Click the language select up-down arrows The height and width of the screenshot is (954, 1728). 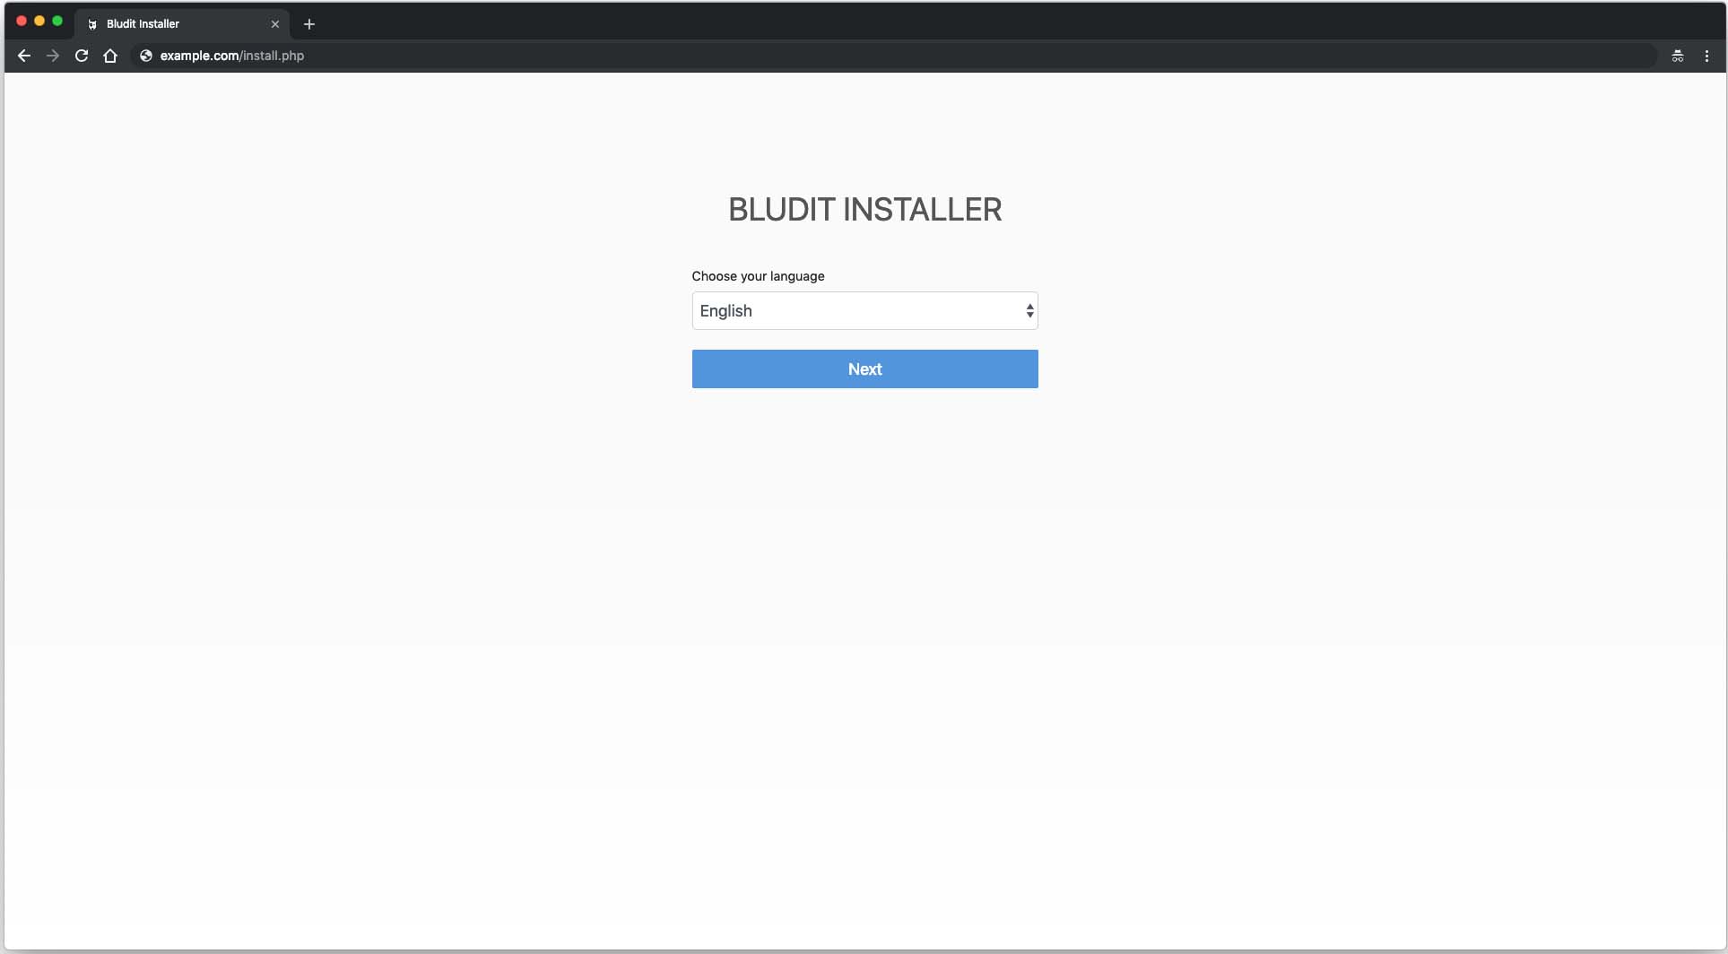point(1029,311)
